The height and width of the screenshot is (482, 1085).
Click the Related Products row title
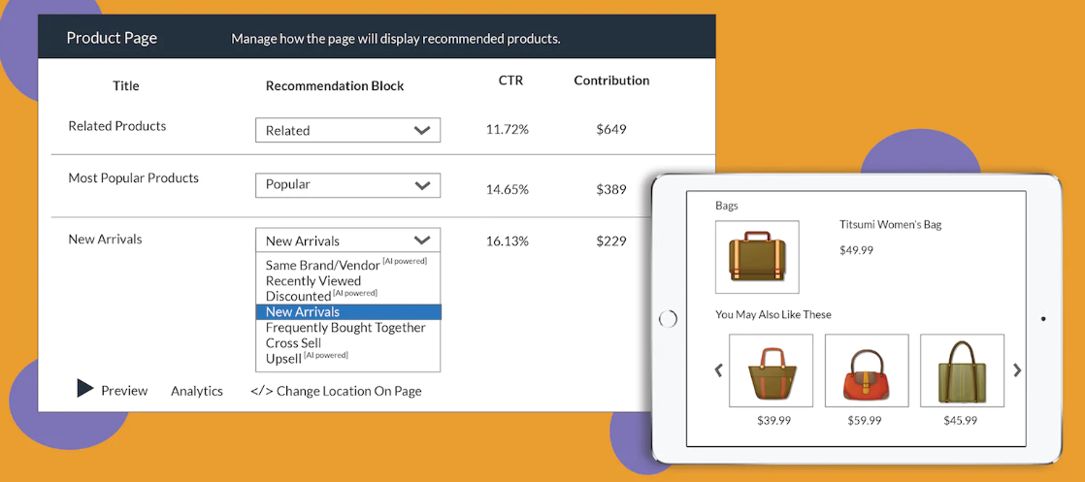(x=116, y=126)
